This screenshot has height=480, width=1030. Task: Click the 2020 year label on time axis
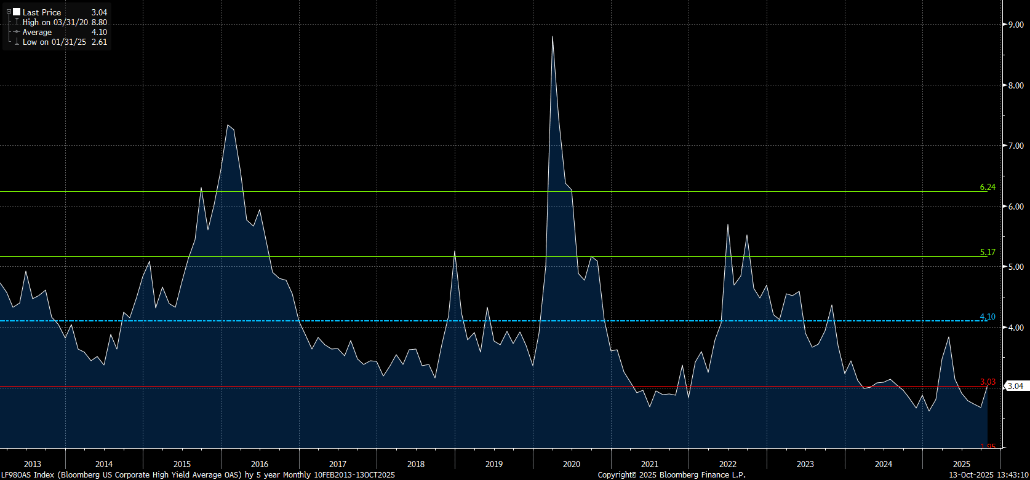(571, 464)
